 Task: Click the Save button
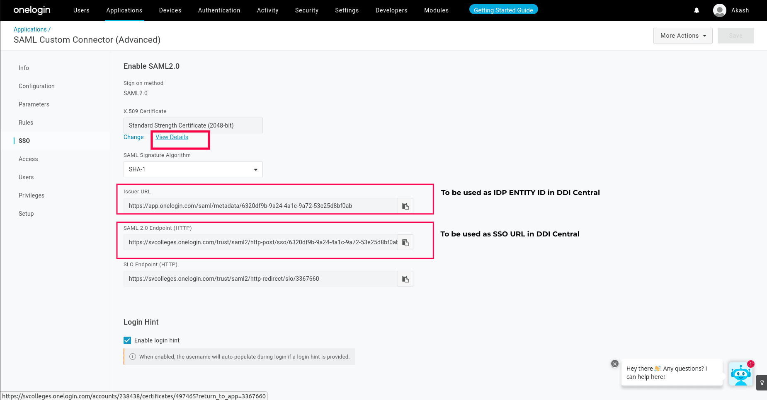(x=736, y=36)
